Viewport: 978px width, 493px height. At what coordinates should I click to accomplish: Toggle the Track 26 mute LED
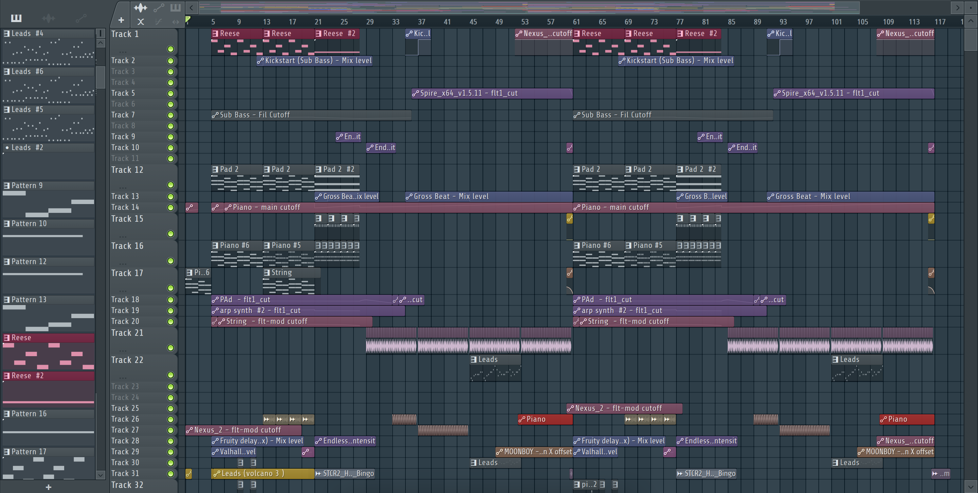click(x=170, y=419)
